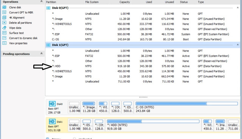This screenshot has width=242, height=139.
Task: Click the Convert to dynamic disk icon
Action: point(4,38)
